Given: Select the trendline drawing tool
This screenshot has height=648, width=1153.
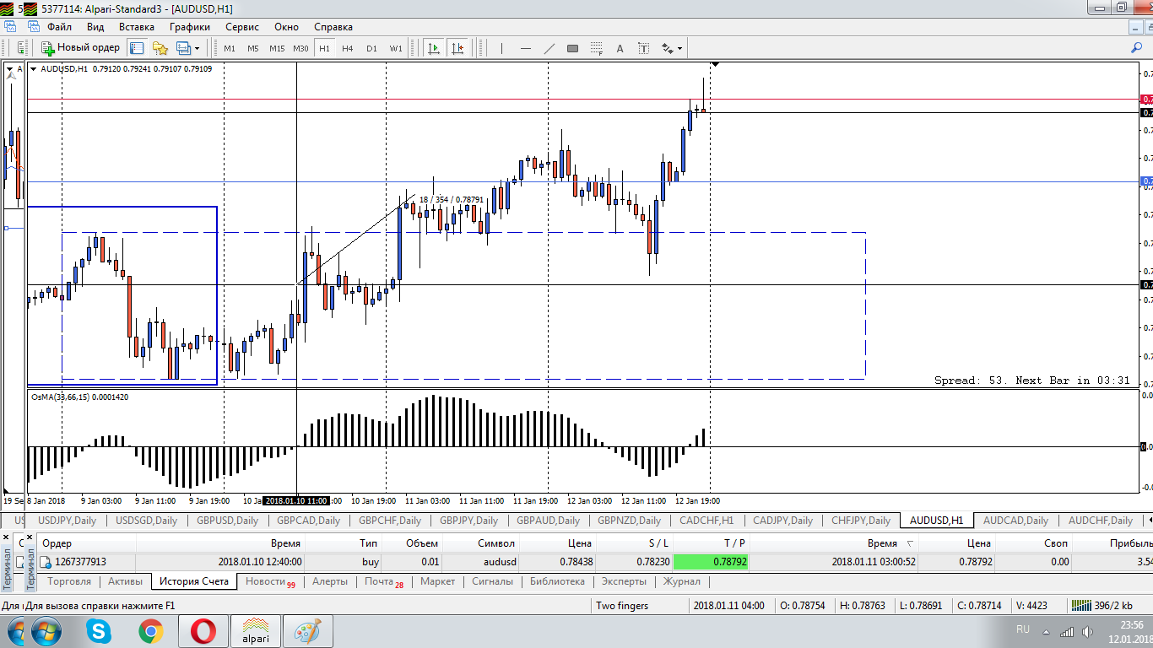Looking at the screenshot, I should tap(549, 48).
